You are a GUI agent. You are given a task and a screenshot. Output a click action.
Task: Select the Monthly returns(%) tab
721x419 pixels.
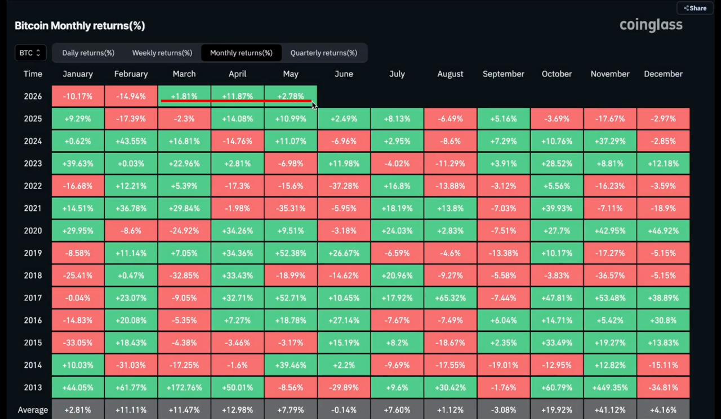241,53
